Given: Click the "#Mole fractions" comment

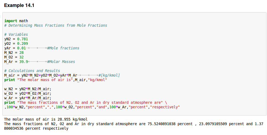Looking at the screenshot, I should tap(63, 48).
